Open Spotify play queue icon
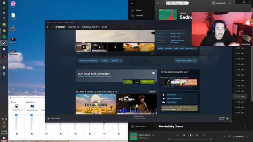The height and width of the screenshot is (142, 253). [225, 136]
